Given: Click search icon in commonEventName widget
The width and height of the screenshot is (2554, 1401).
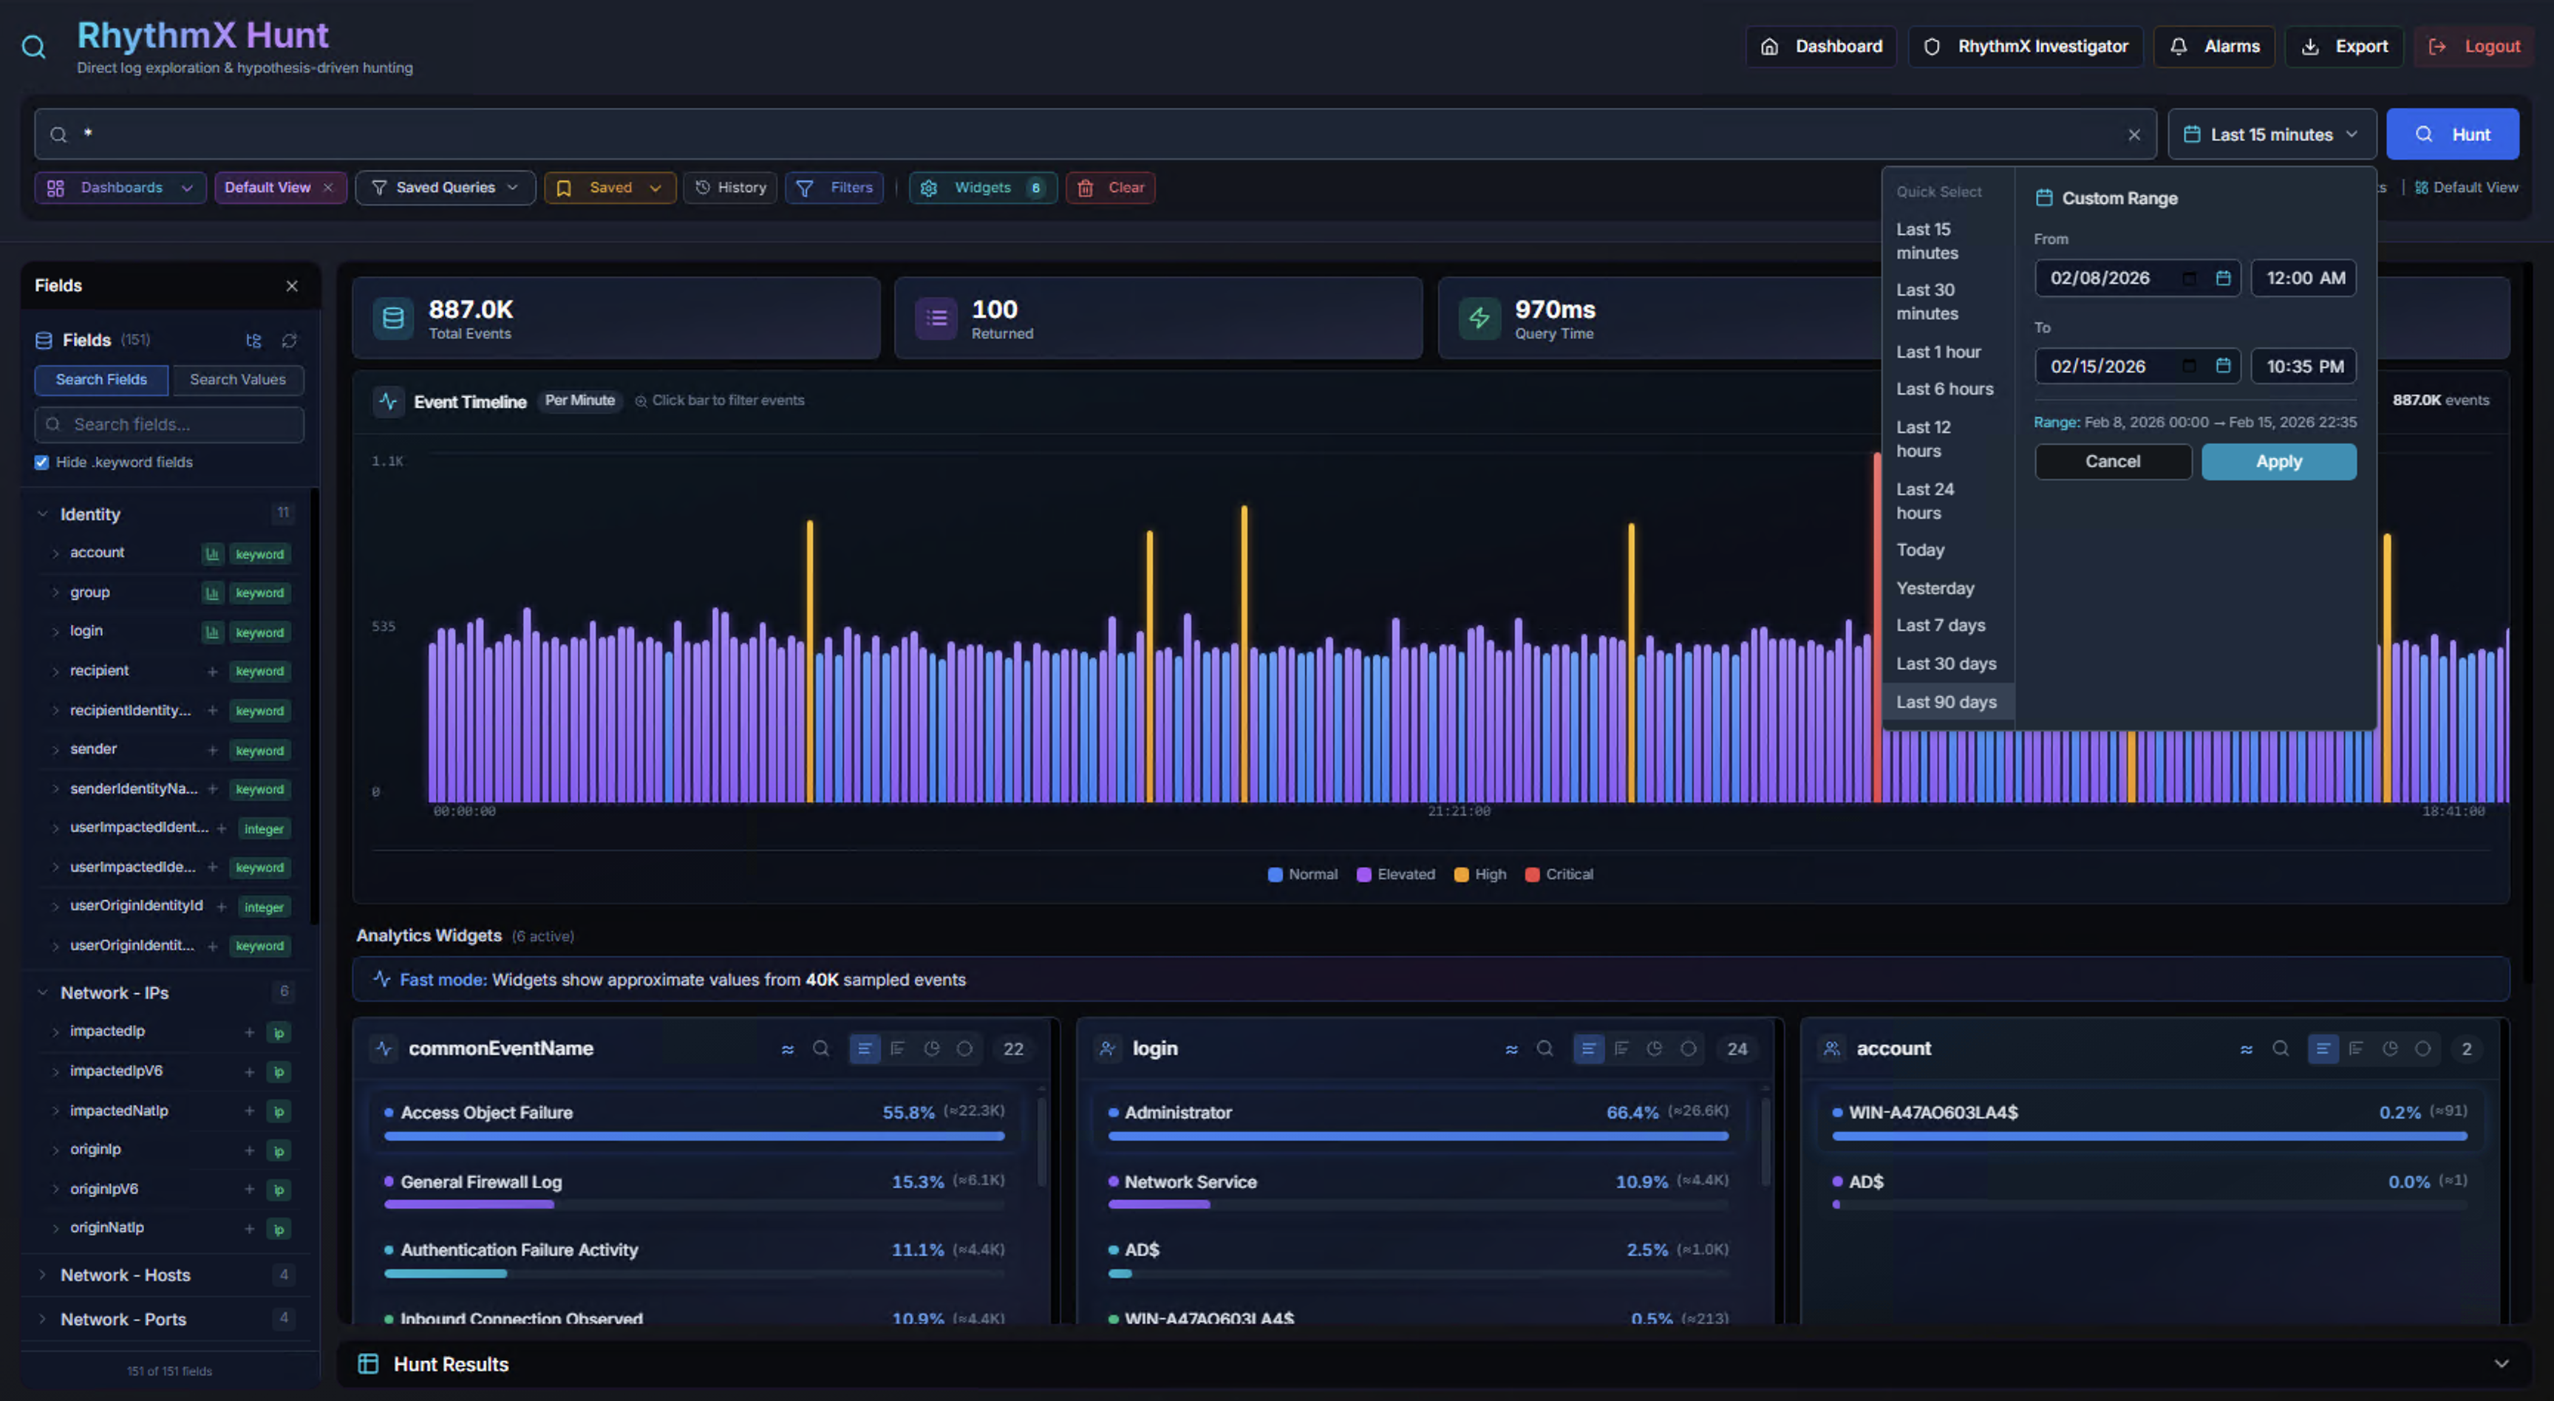Looking at the screenshot, I should (x=821, y=1049).
